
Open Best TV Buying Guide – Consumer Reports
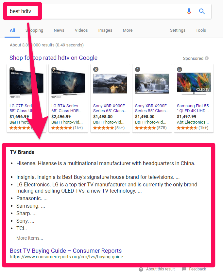click(66, 250)
